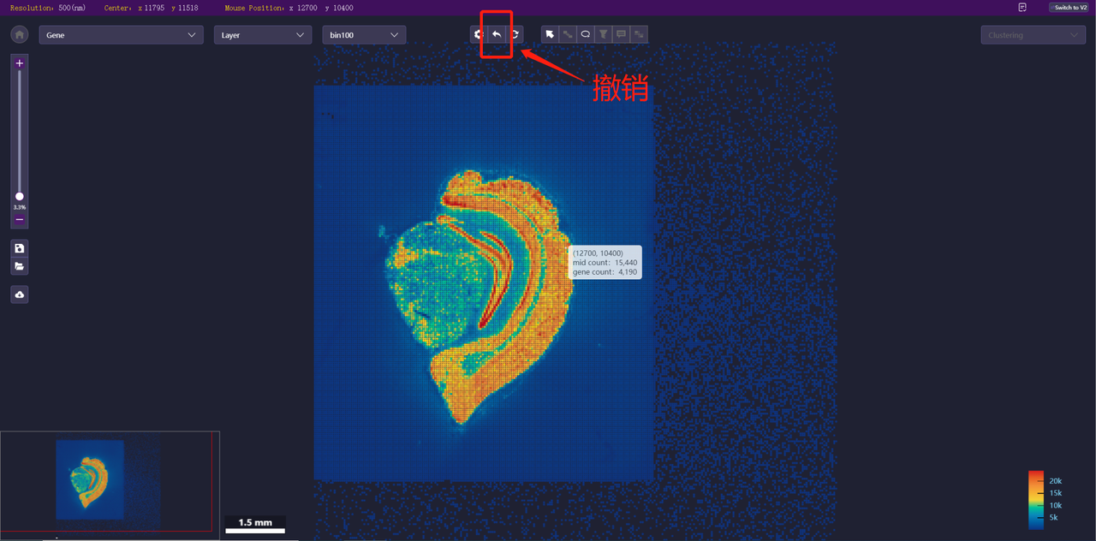Image resolution: width=1096 pixels, height=541 pixels.
Task: Expand the Layer dropdown
Action: pyautogui.click(x=262, y=35)
